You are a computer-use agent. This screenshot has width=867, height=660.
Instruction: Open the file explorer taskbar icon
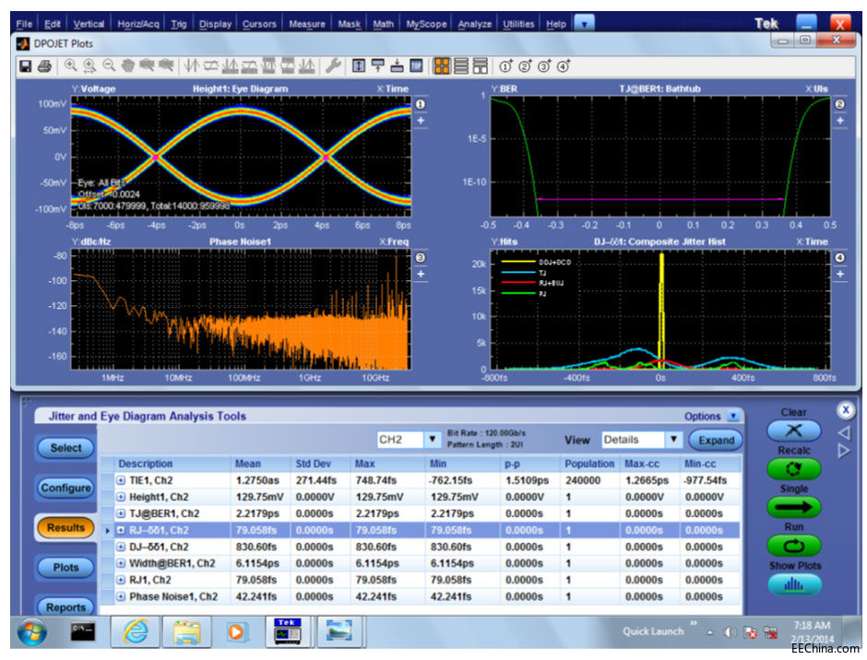(x=187, y=631)
